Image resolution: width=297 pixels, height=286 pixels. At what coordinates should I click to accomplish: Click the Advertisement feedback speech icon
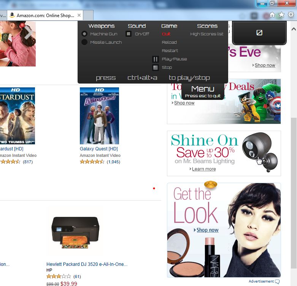coord(277,282)
